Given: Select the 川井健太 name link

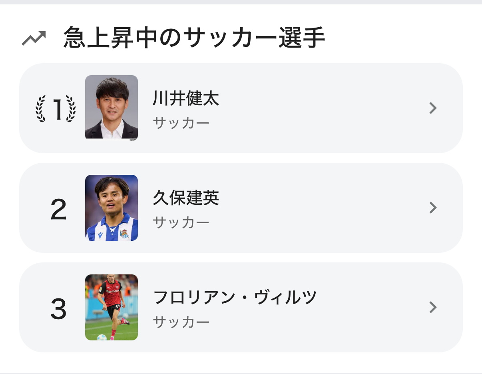Looking at the screenshot, I should pos(186,98).
